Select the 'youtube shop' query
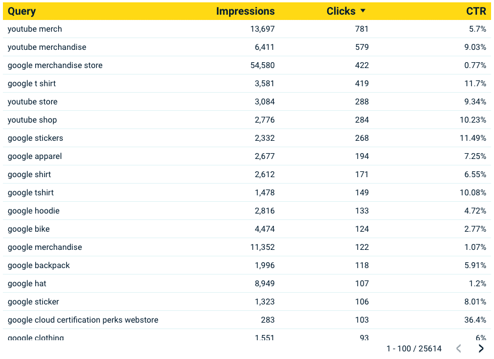494x359 pixels. pyautogui.click(x=32, y=120)
